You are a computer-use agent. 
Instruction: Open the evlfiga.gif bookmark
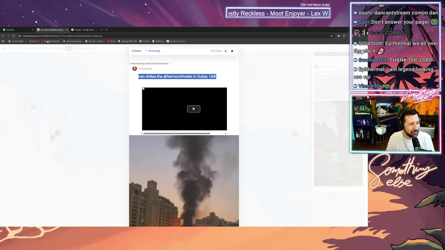point(128,41)
